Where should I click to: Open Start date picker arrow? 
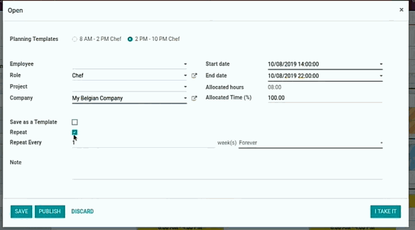381,64
